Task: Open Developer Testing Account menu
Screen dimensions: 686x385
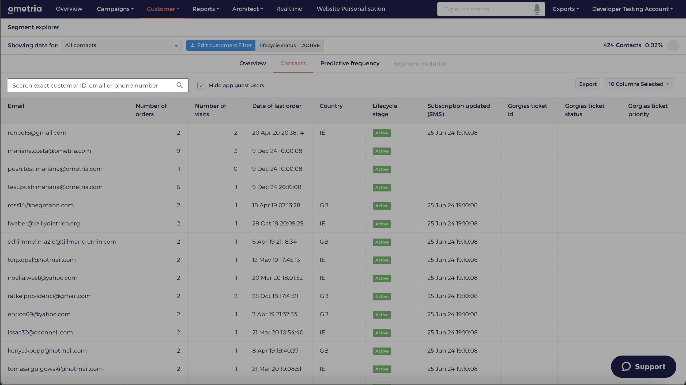Action: pos(632,9)
